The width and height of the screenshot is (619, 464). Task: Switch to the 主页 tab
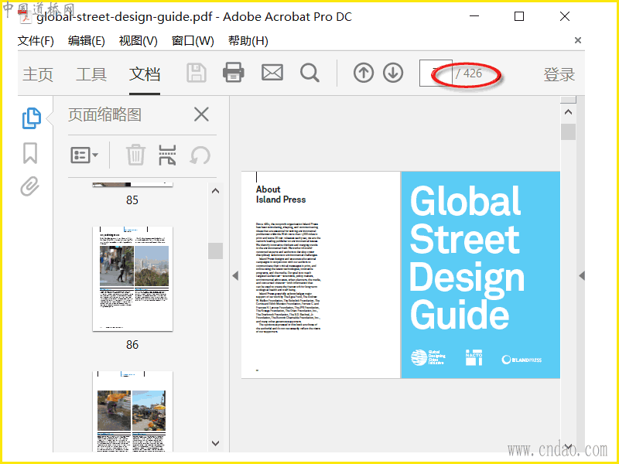pyautogui.click(x=38, y=74)
